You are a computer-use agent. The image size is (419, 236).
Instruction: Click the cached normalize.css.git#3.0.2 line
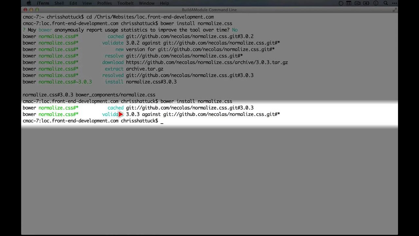pos(138,36)
